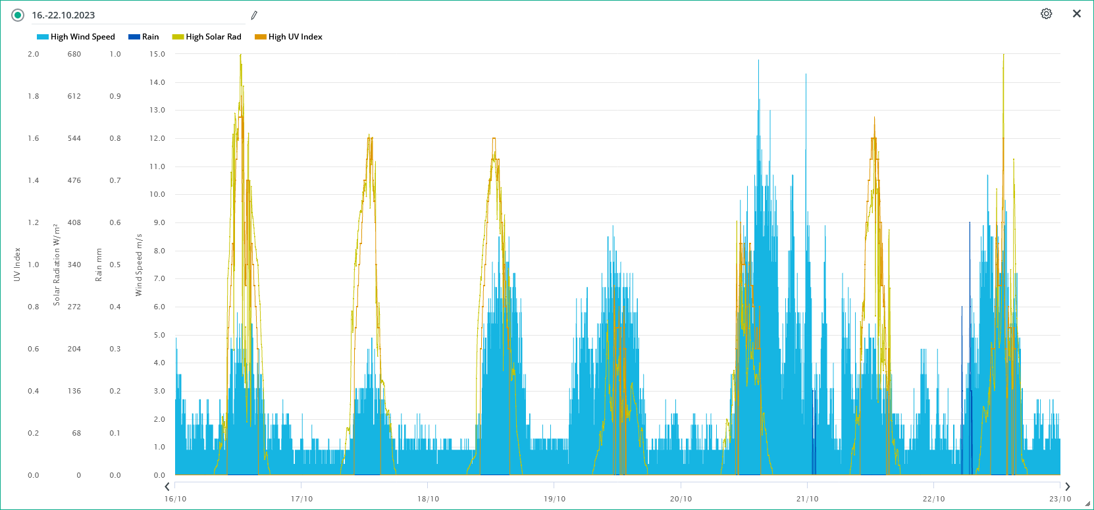Select the 19/10 date on the x-axis

pos(554,499)
